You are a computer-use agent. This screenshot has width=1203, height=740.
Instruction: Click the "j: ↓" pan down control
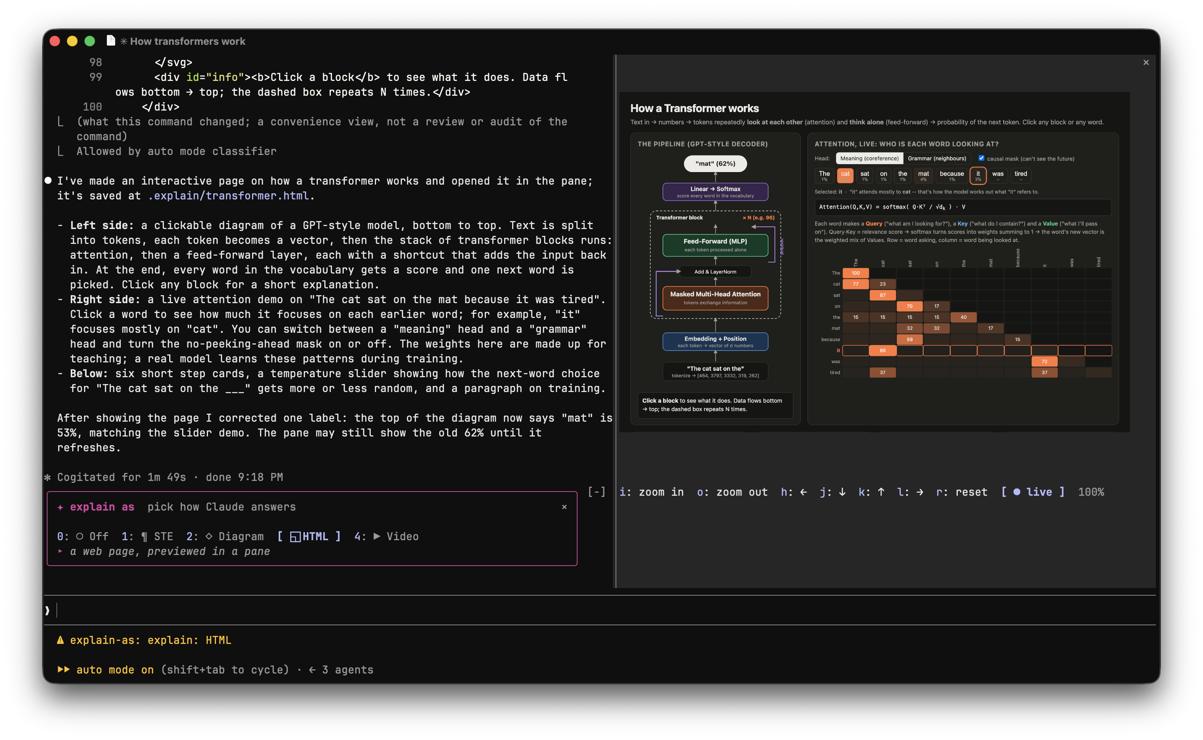click(x=833, y=492)
